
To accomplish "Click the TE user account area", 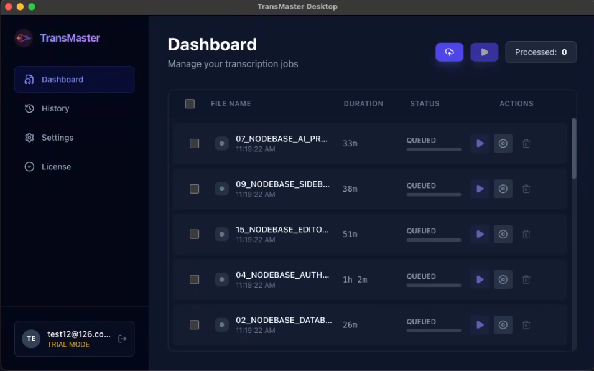I will point(30,338).
